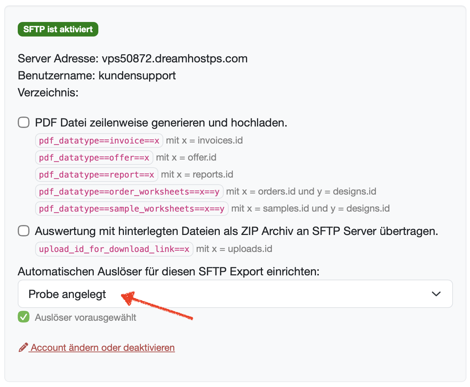Click the Verzeichnis label

coord(48,92)
